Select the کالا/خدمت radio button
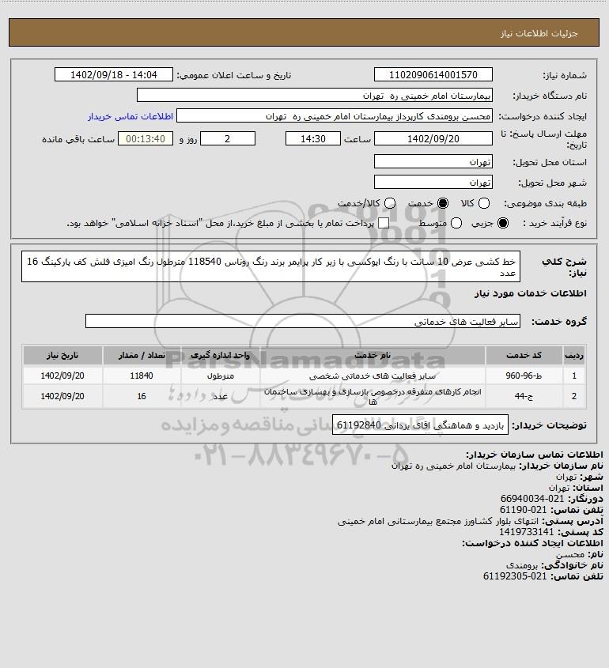609x668 pixels. (389, 204)
